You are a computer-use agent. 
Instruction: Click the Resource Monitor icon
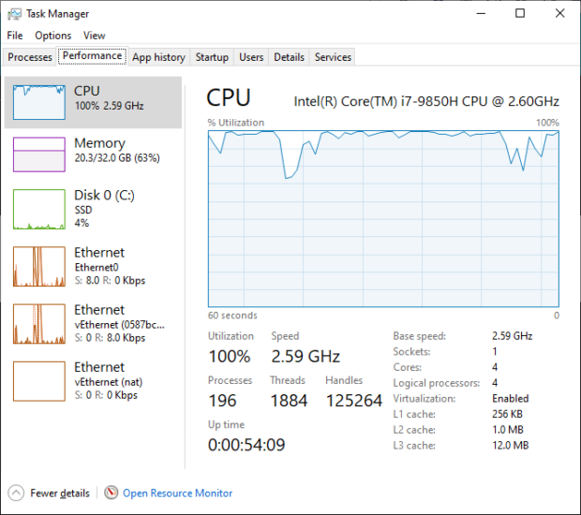click(112, 493)
